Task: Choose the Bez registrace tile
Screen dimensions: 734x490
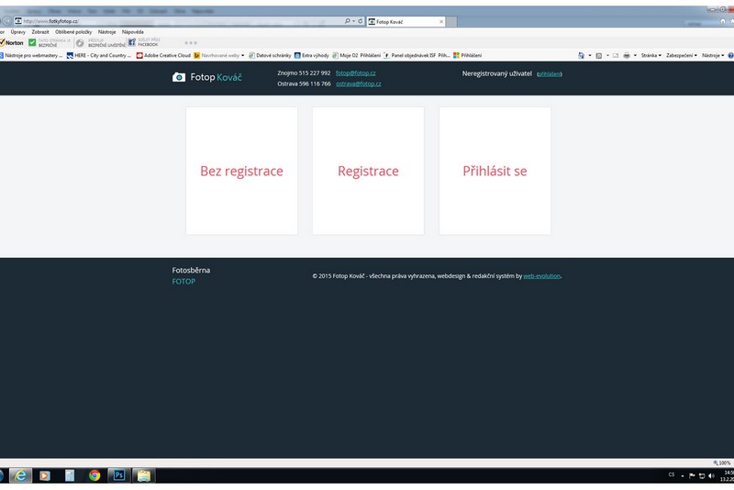Action: tap(241, 171)
